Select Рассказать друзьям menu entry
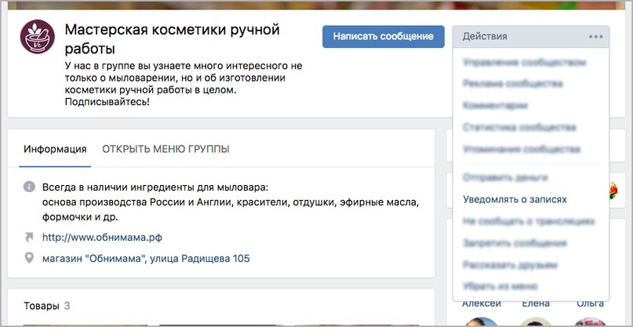633x327 pixels. 511,265
